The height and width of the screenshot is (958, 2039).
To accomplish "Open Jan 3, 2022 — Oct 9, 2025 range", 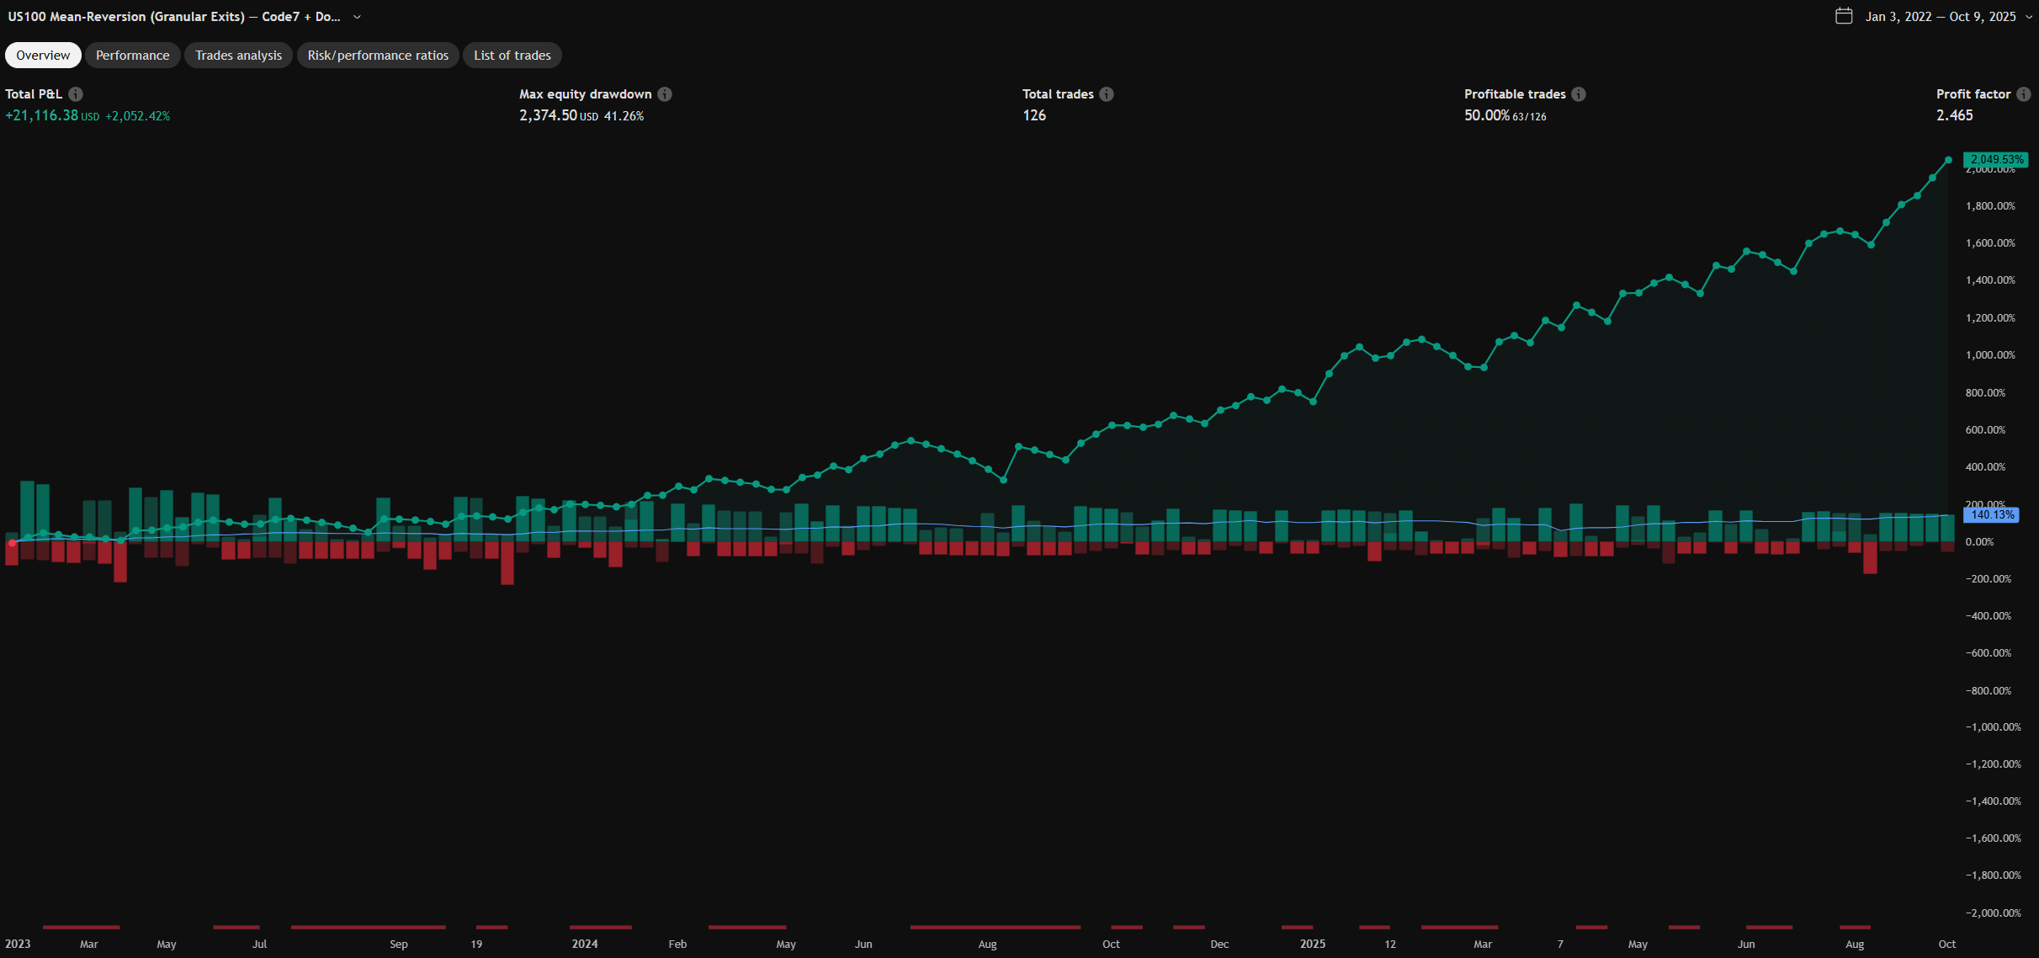I will coord(1941,17).
